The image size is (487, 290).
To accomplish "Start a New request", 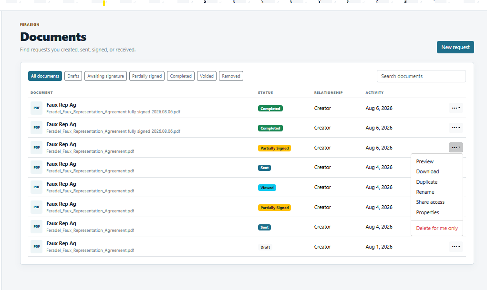I will click(456, 47).
